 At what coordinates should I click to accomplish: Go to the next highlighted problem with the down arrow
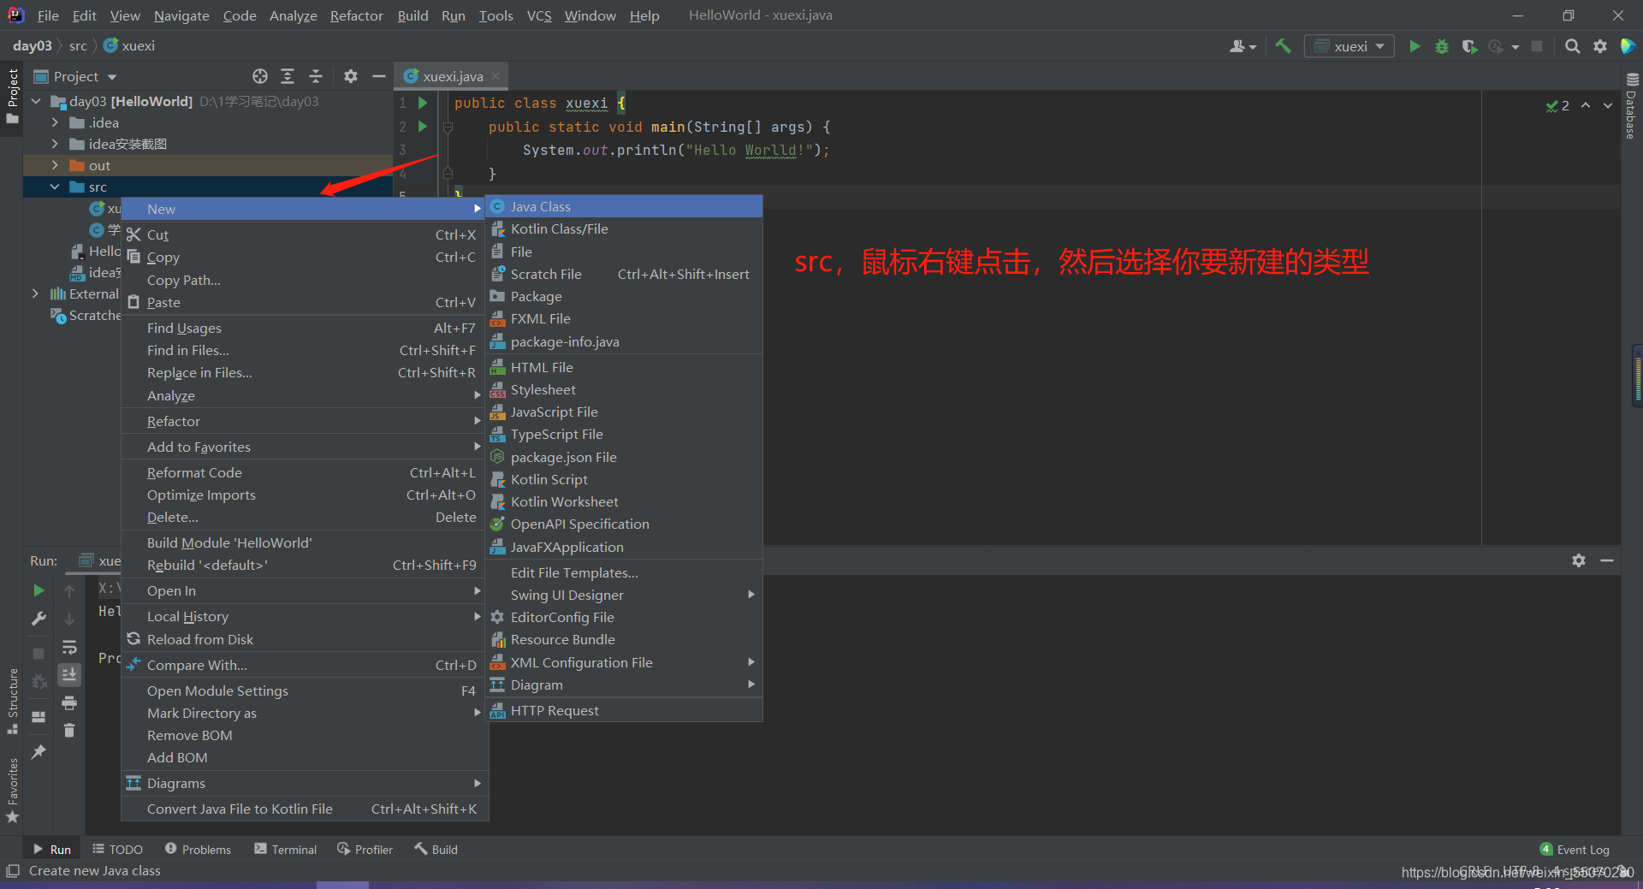point(1608,105)
